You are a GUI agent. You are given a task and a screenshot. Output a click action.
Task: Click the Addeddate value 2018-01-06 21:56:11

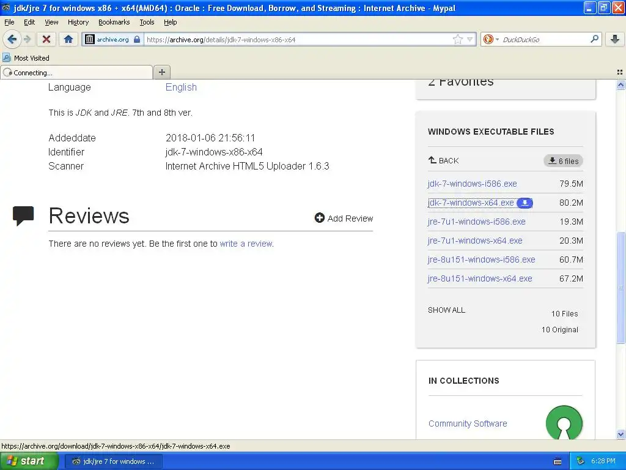click(x=210, y=138)
